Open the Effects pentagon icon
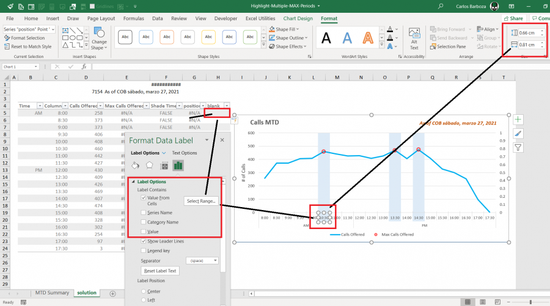550x306 pixels. pyautogui.click(x=150, y=166)
